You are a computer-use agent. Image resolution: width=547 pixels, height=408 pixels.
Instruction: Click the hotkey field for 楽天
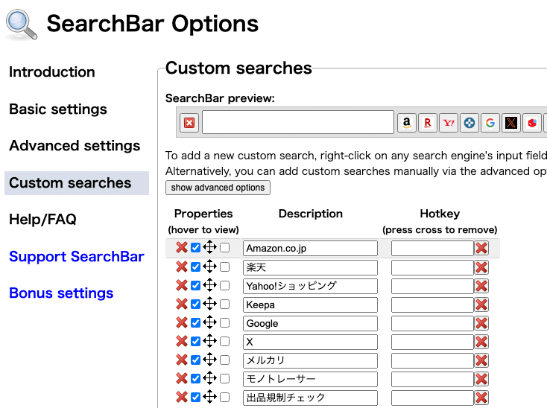click(432, 267)
